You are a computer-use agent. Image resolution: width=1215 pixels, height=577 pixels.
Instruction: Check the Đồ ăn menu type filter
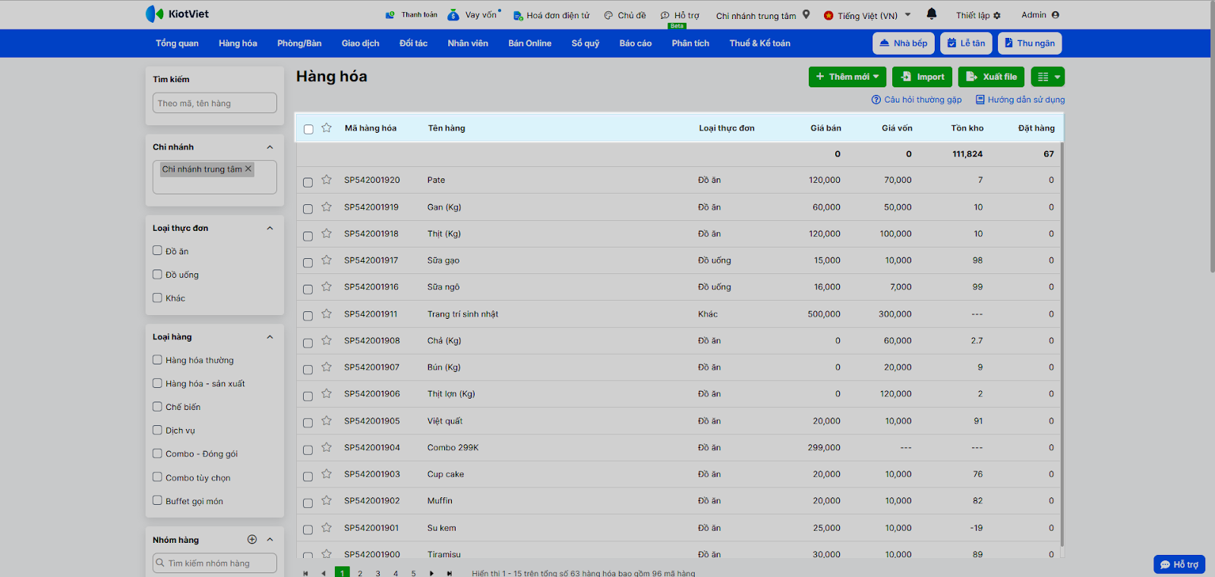157,251
